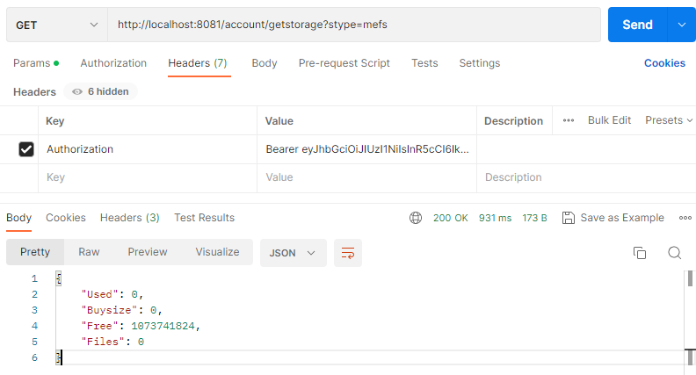Screen dimensions: 696x375
Task: Expand the Send button dropdown arrow
Action: click(681, 25)
